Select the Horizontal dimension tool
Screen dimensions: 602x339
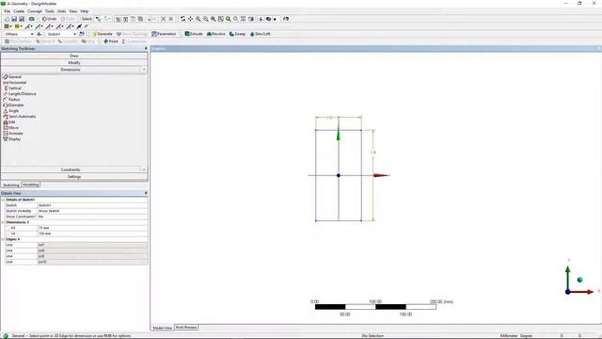[15, 83]
